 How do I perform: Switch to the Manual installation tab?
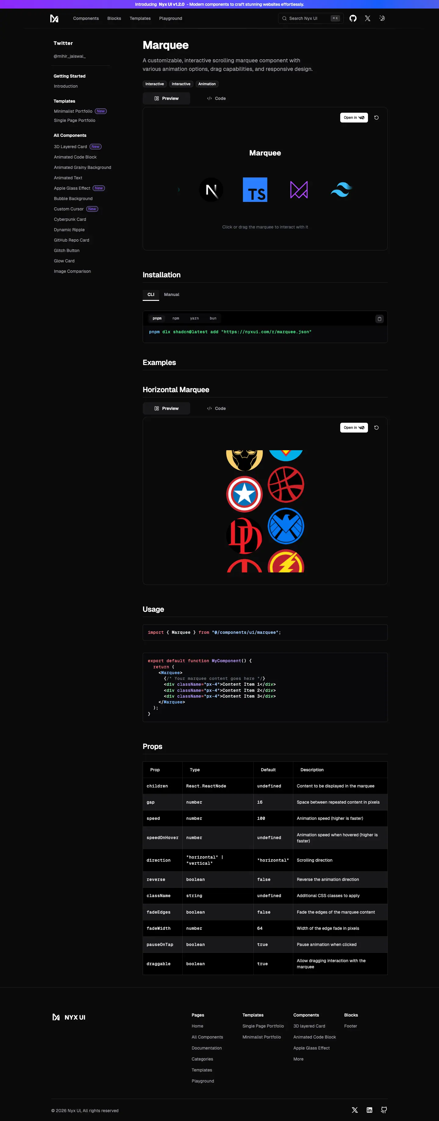172,295
